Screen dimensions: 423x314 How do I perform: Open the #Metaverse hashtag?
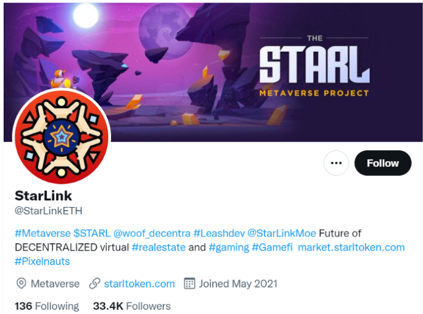coord(43,233)
